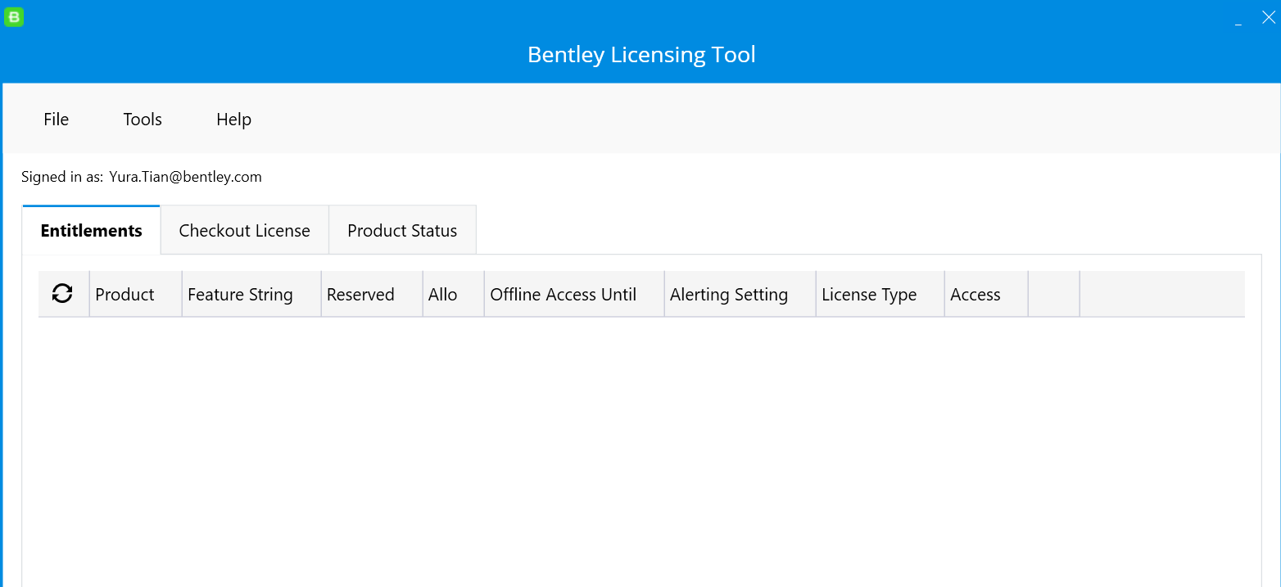Click the signed-in email address text
1281x587 pixels.
(x=185, y=177)
